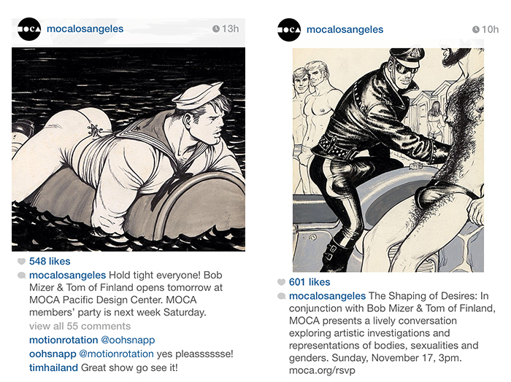511x382 pixels.
Task: Tap heart icon beside 548 likes
Action: [x=21, y=261]
